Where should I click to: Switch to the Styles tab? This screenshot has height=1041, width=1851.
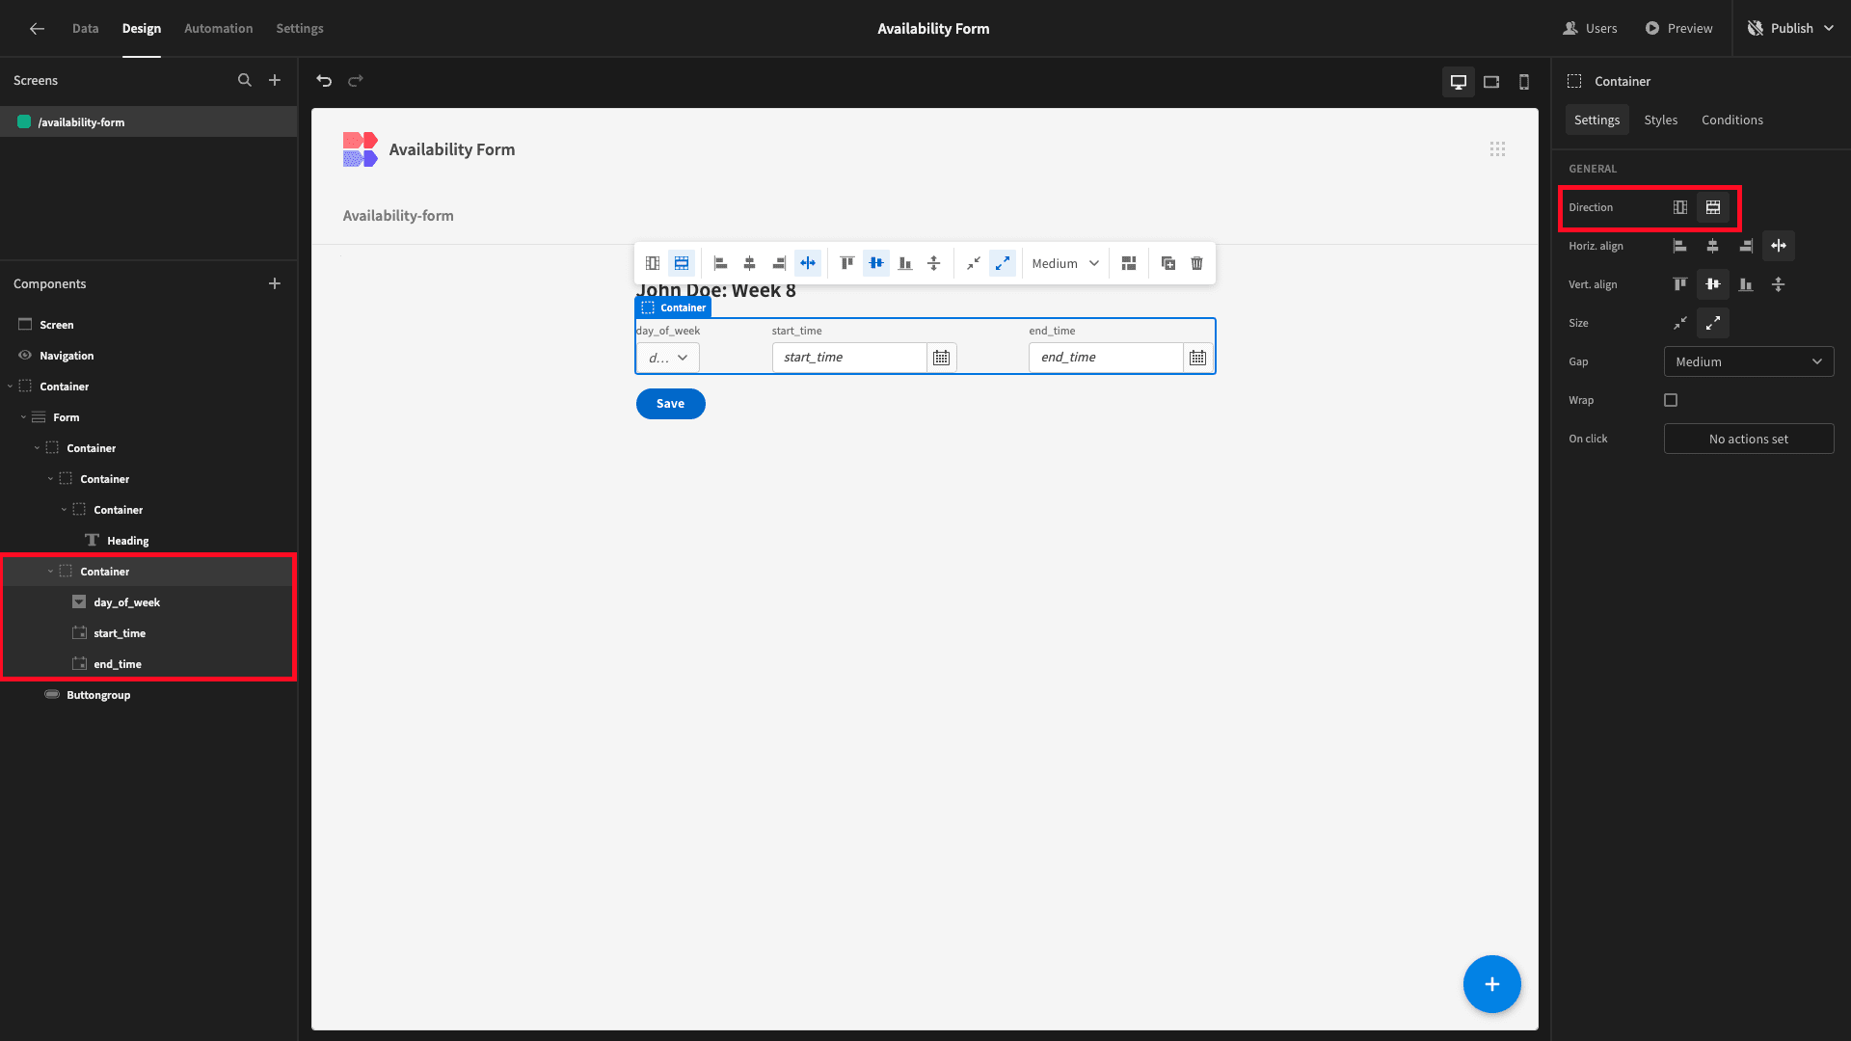point(1660,120)
